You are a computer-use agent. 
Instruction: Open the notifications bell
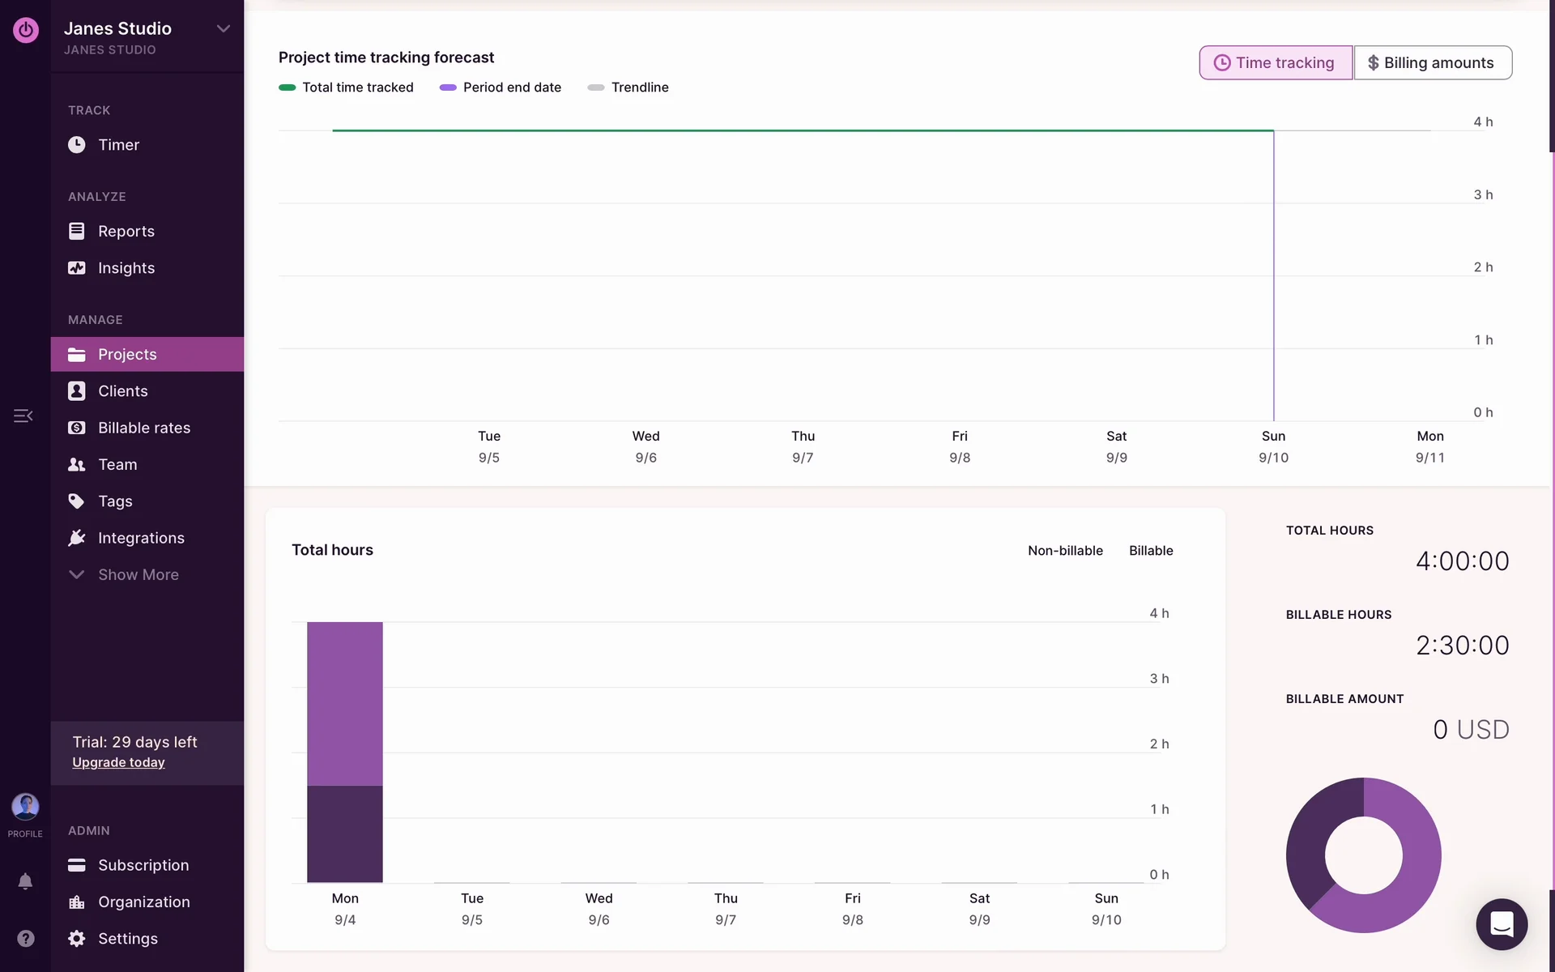pyautogui.click(x=25, y=881)
